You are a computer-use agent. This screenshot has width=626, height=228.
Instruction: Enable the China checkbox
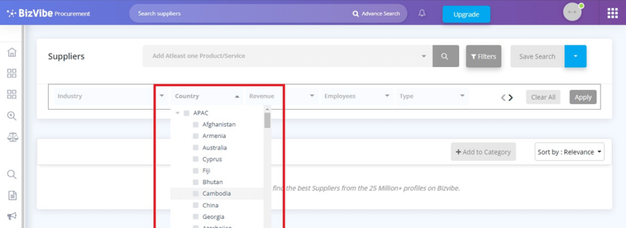coord(196,205)
